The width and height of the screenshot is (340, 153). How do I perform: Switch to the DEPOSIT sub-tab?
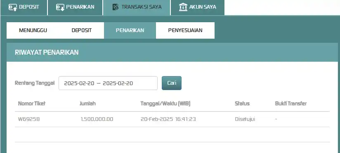click(82, 30)
